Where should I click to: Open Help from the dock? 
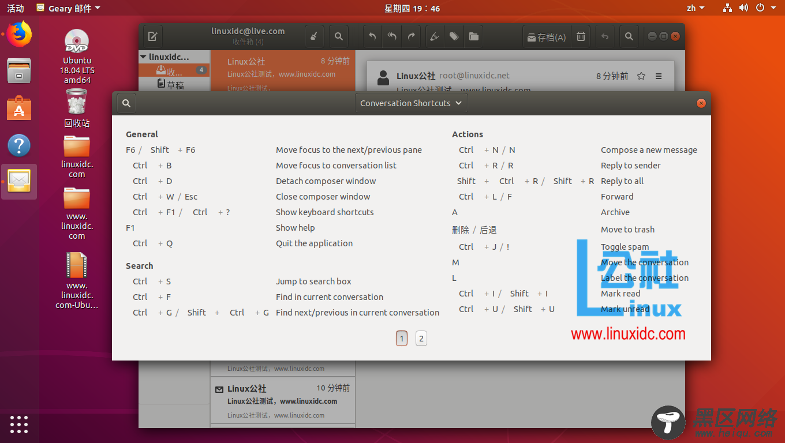[19, 145]
